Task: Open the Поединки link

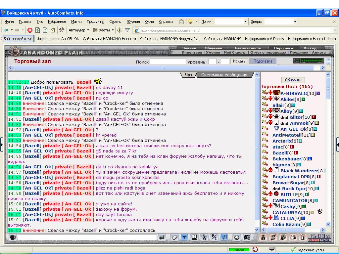Action: (x=299, y=52)
